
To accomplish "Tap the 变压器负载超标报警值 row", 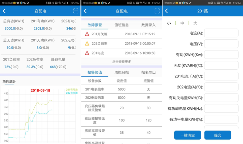I will coord(121,108).
